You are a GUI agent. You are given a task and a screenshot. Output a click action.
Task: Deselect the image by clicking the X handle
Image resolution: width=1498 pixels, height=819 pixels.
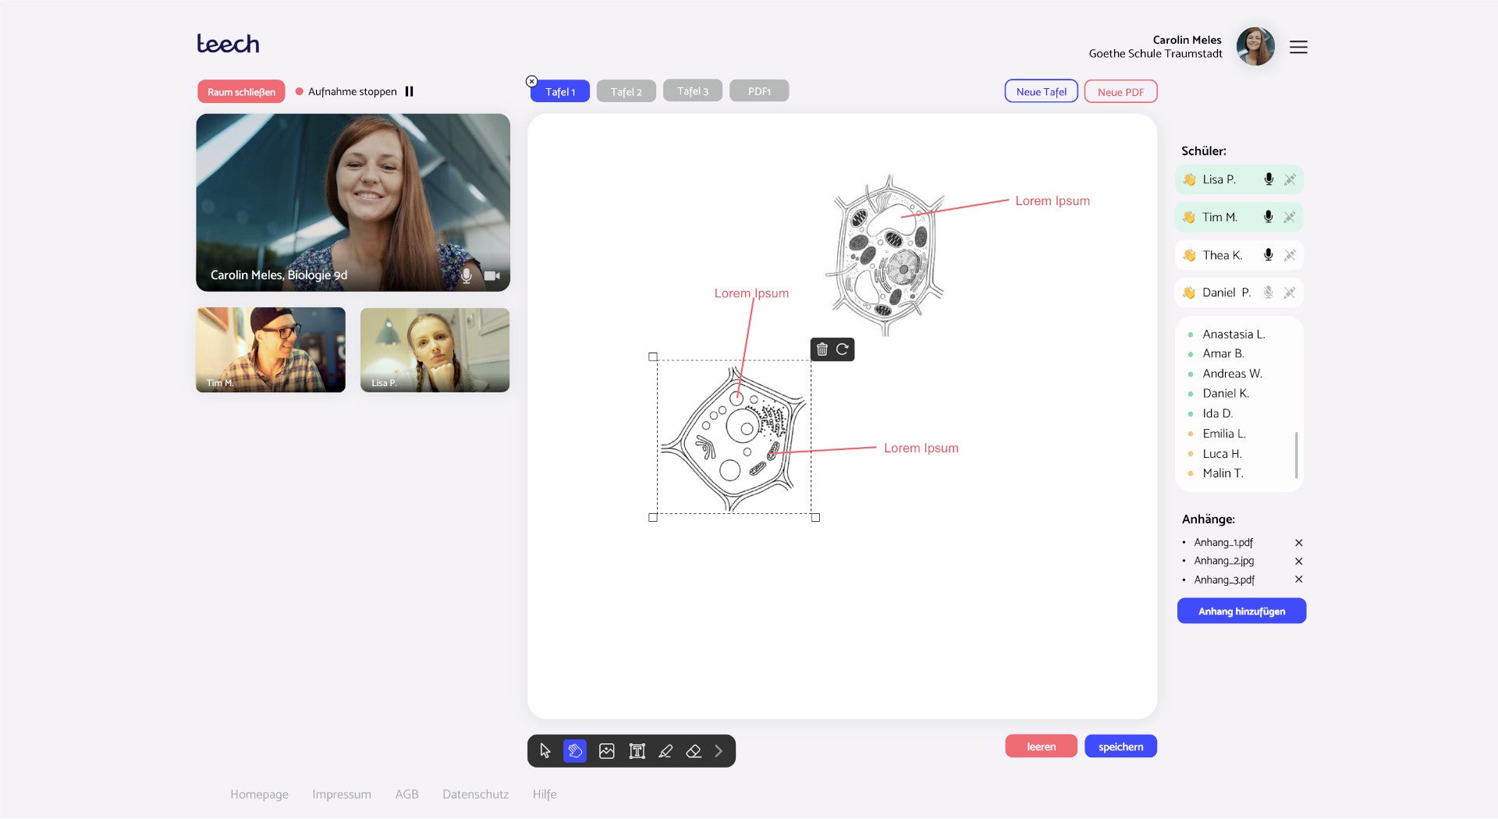(x=531, y=81)
